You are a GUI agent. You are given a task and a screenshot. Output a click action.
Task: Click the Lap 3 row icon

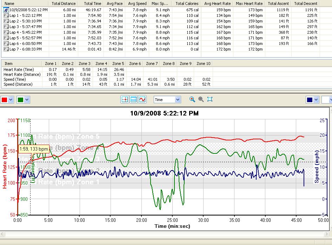(6, 27)
